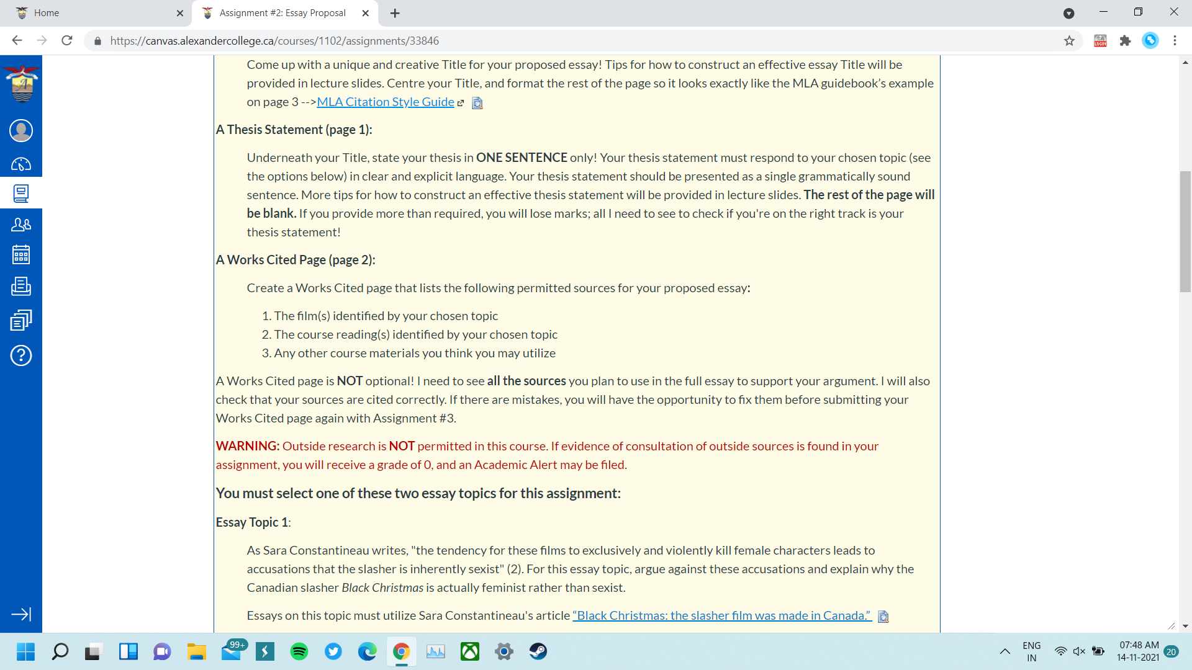Open the Help question mark icon
1192x670 pixels.
coord(21,355)
